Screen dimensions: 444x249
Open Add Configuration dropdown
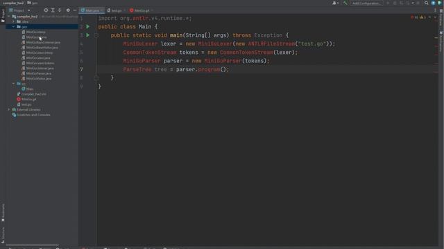click(367, 3)
